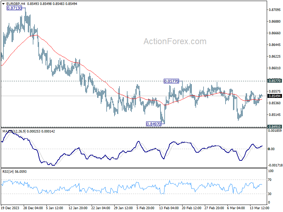Click the 0.84970 low price label

(154, 124)
